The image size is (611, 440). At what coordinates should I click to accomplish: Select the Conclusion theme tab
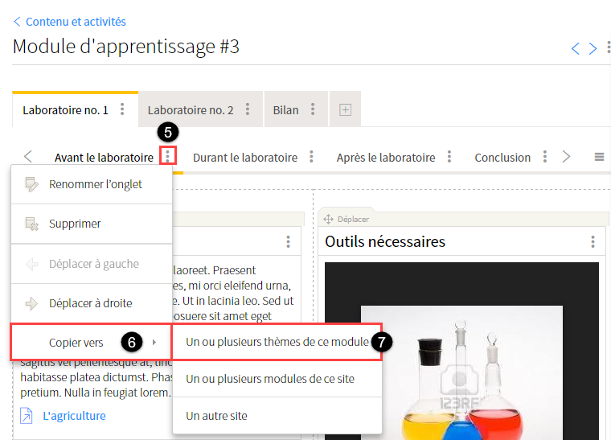[x=502, y=158]
